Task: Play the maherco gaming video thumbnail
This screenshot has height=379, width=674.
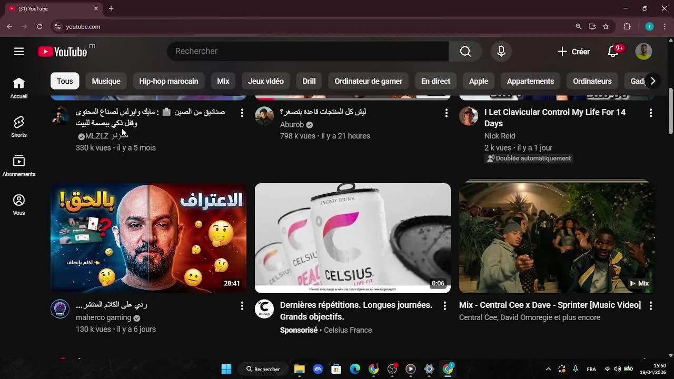Action: pyautogui.click(x=148, y=238)
